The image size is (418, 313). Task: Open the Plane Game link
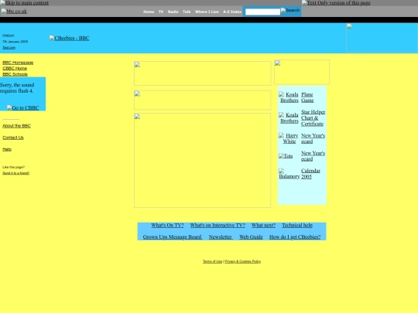pos(307,97)
